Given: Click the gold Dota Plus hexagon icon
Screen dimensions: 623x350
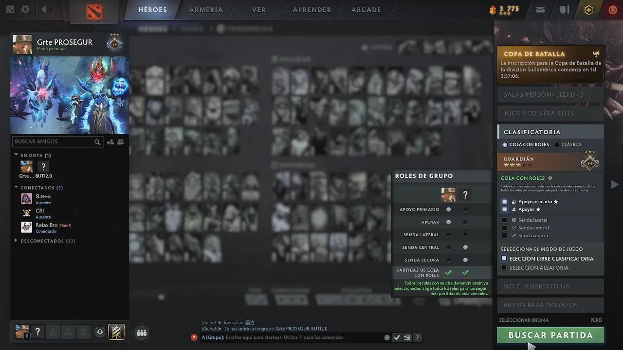Looking at the screenshot, I should [x=588, y=9].
